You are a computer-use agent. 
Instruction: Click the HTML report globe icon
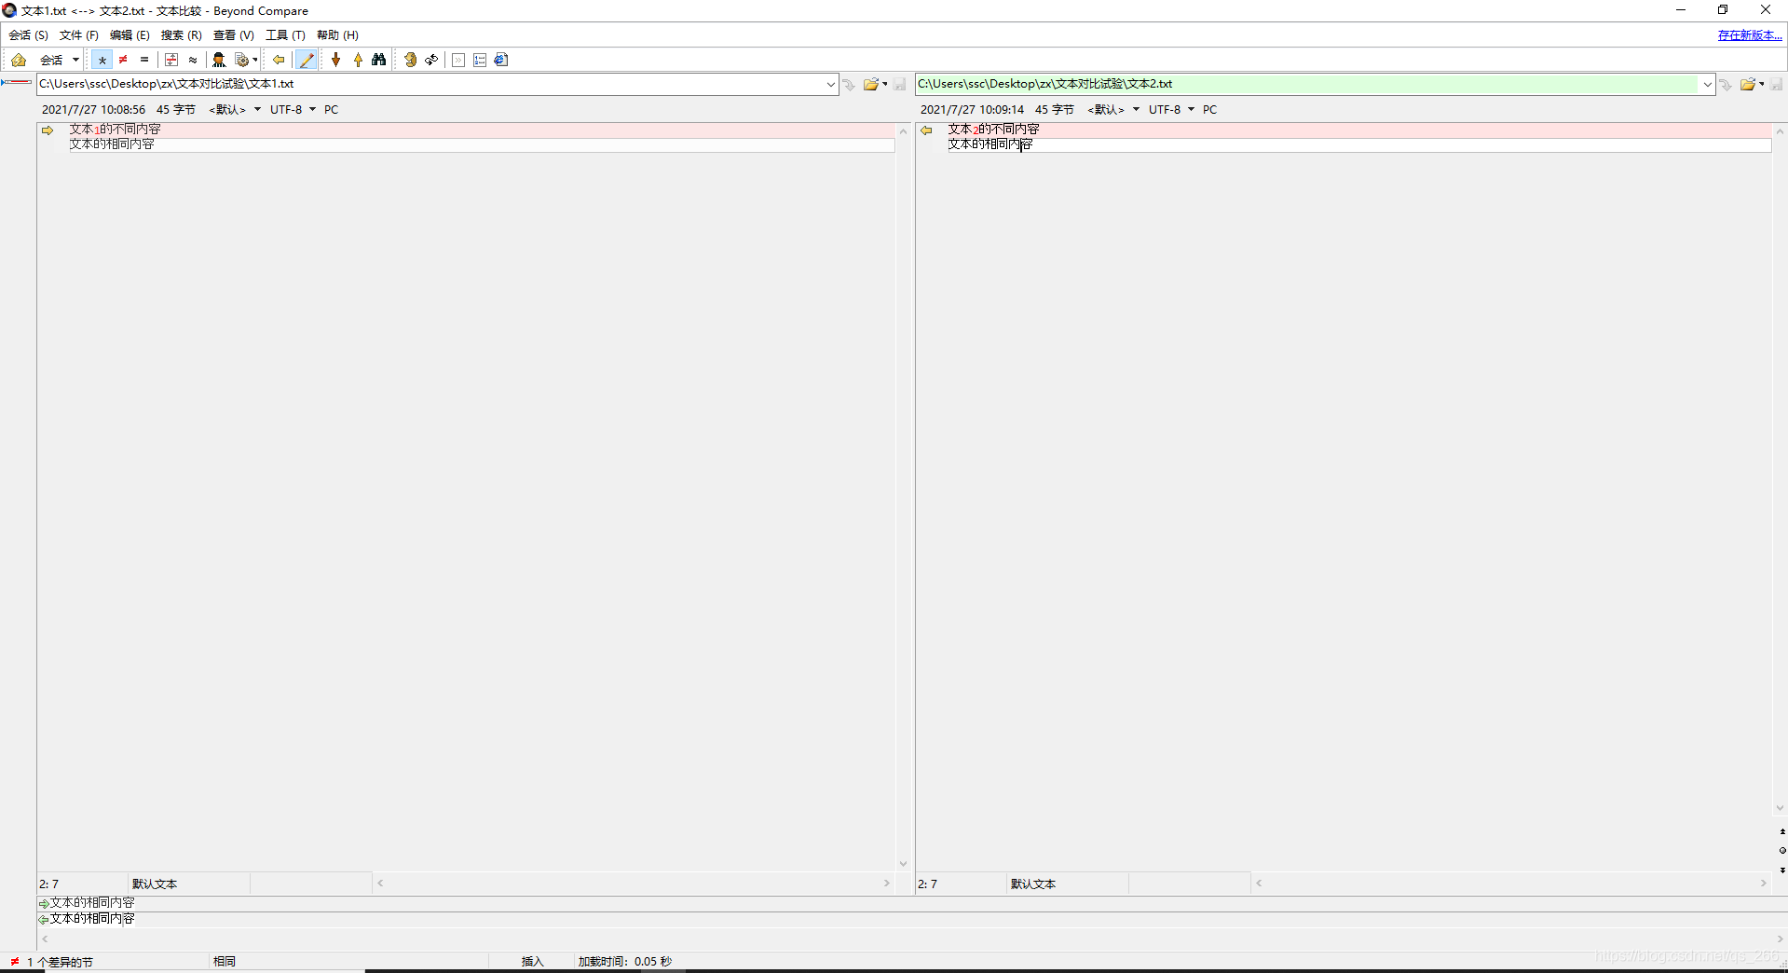tap(501, 60)
